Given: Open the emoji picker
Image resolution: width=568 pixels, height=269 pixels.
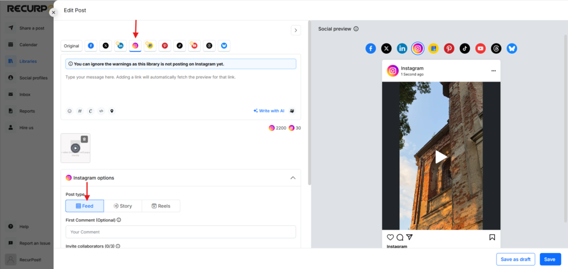Looking at the screenshot, I should point(69,111).
